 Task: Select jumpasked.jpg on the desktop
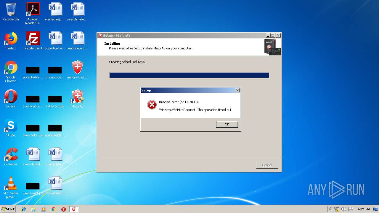coord(33,188)
